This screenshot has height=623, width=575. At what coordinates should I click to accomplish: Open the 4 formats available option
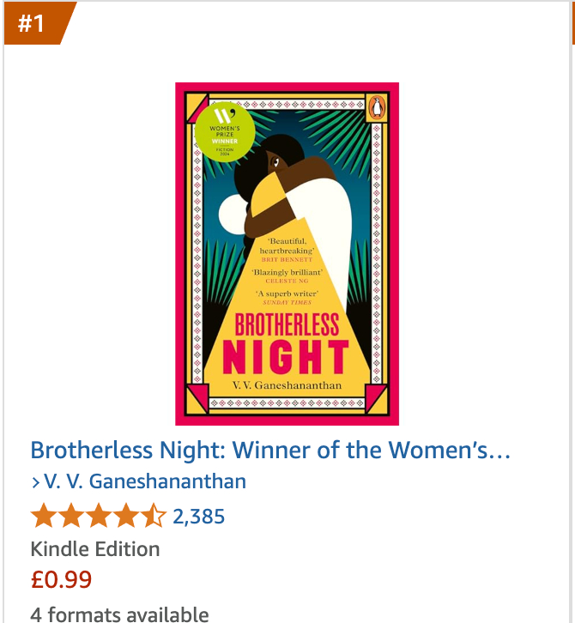[x=119, y=614]
